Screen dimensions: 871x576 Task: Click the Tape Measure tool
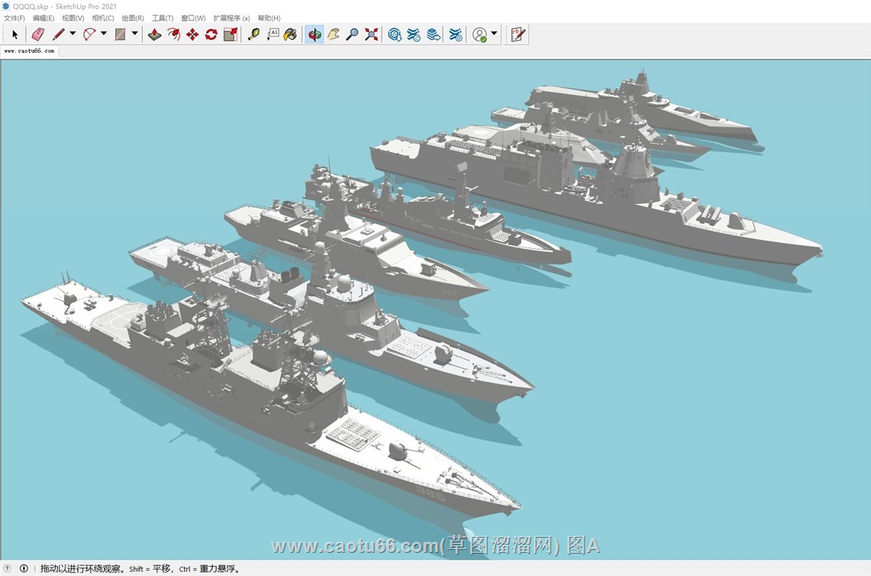pyautogui.click(x=253, y=34)
